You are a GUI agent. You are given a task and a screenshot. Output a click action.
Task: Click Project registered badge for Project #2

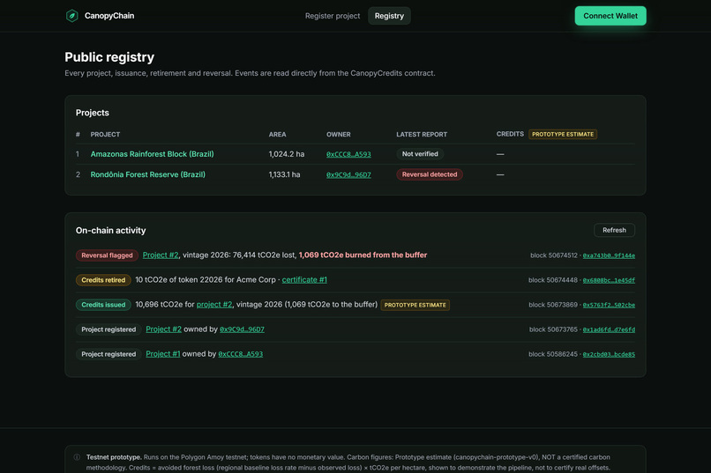click(109, 329)
